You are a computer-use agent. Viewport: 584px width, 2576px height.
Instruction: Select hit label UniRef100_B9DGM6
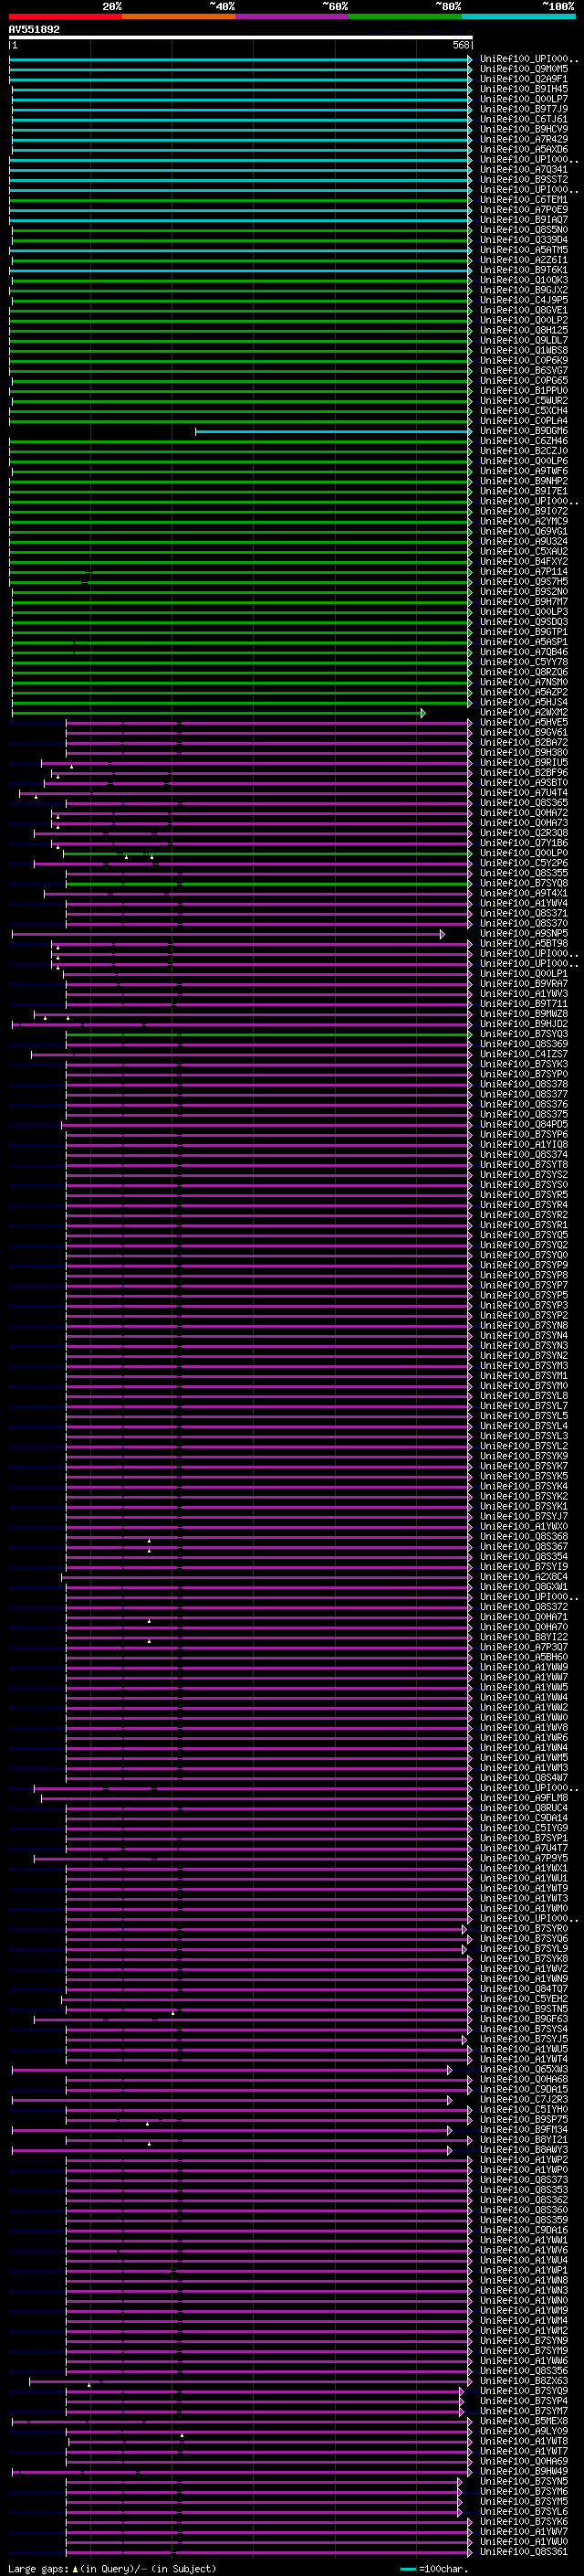[524, 431]
